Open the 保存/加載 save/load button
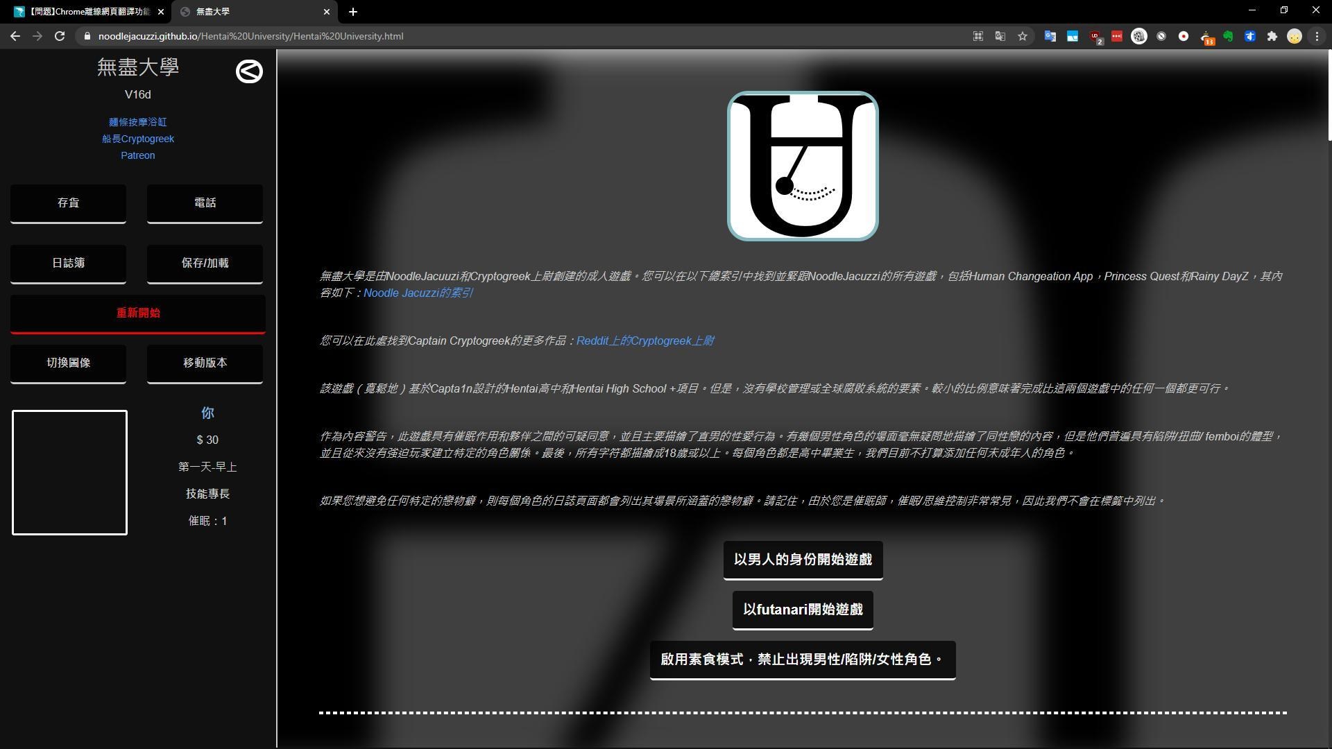The height and width of the screenshot is (749, 1332). [205, 264]
